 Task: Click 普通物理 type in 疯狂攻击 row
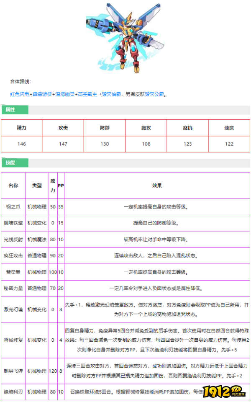tap(37, 256)
